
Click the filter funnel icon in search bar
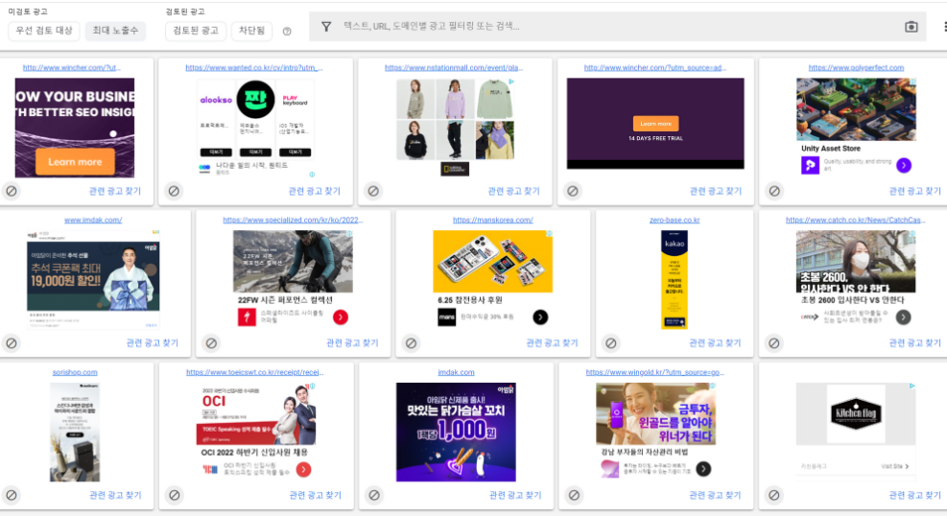tap(326, 27)
